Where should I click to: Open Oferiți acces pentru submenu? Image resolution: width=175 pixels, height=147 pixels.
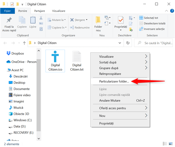[120, 108]
